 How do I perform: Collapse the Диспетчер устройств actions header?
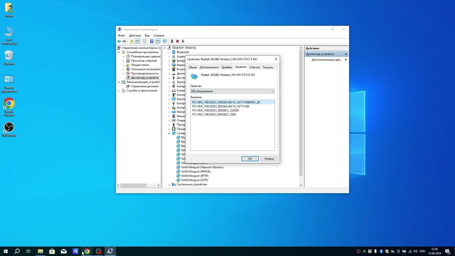346,54
